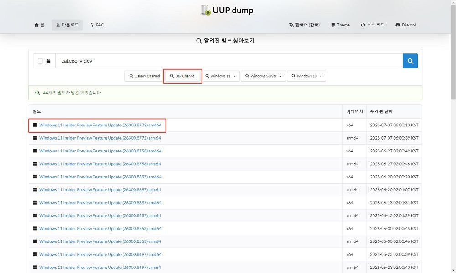Open build 26300.8697 amd64 link
This screenshot has height=273, width=456.
(100, 177)
